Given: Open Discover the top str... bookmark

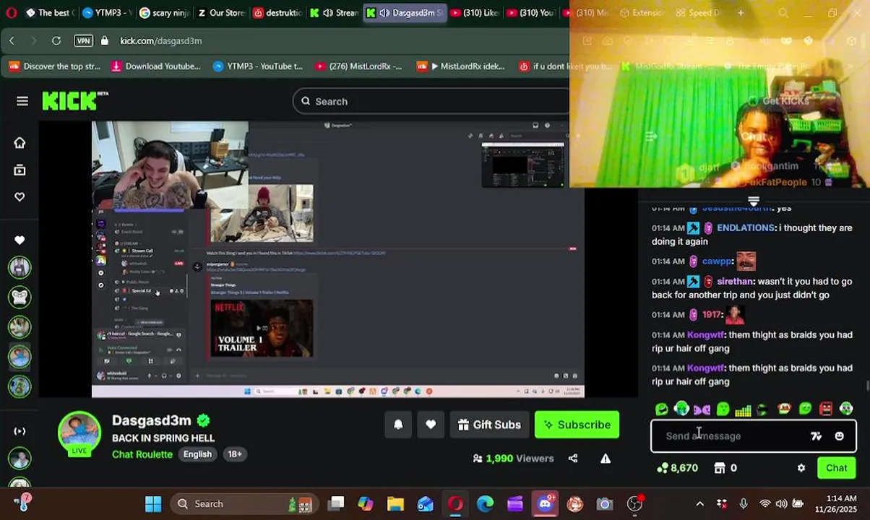Looking at the screenshot, I should (x=54, y=66).
